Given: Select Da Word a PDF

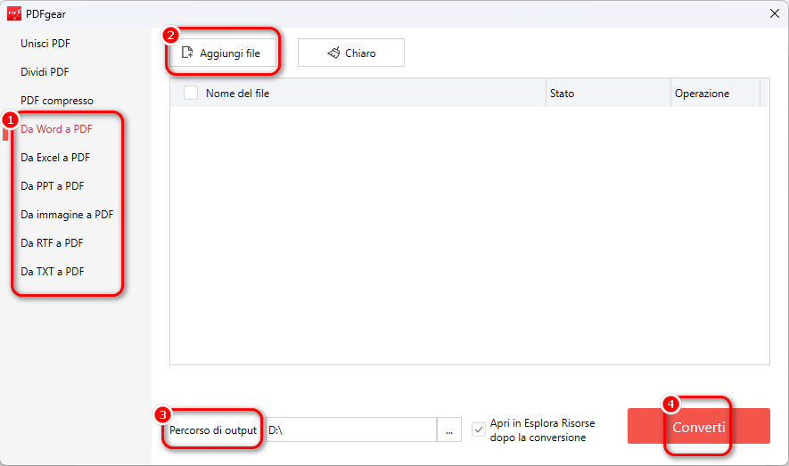Looking at the screenshot, I should 57,129.
